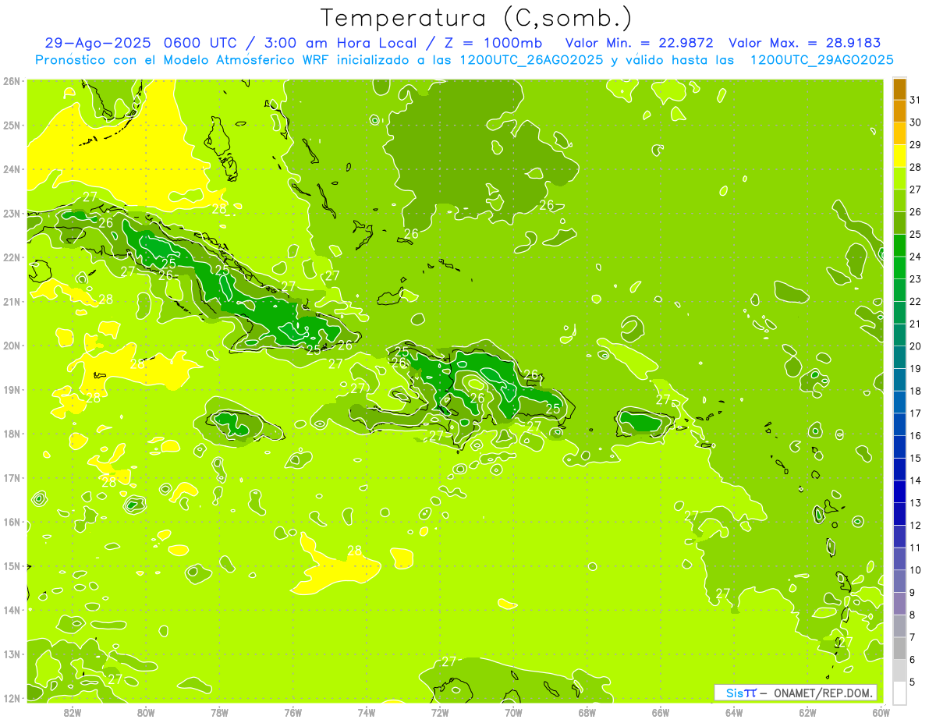Click the '22N' latitude axis label

(12, 257)
